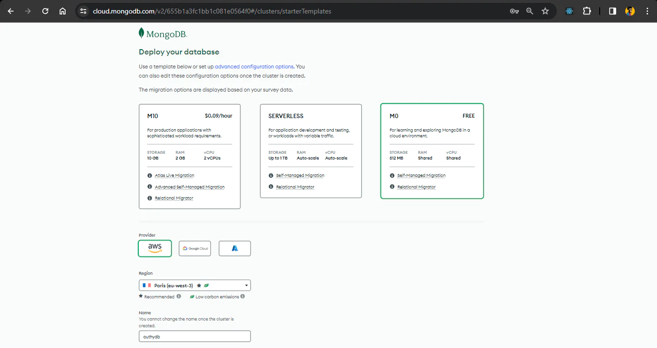Click info icon beside M0 Self-Managed Migration
Image resolution: width=657 pixels, height=348 pixels.
(393, 175)
